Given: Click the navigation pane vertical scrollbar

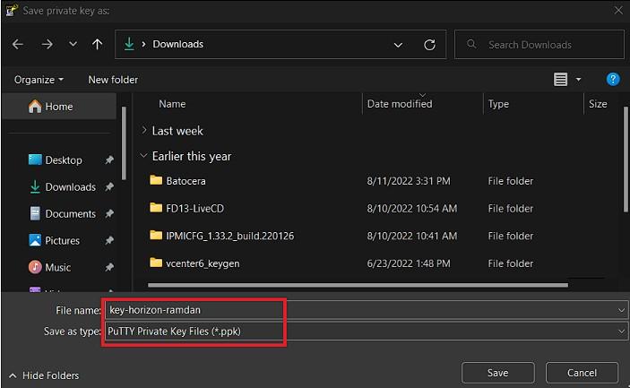Looking at the screenshot, I should coord(124,143).
